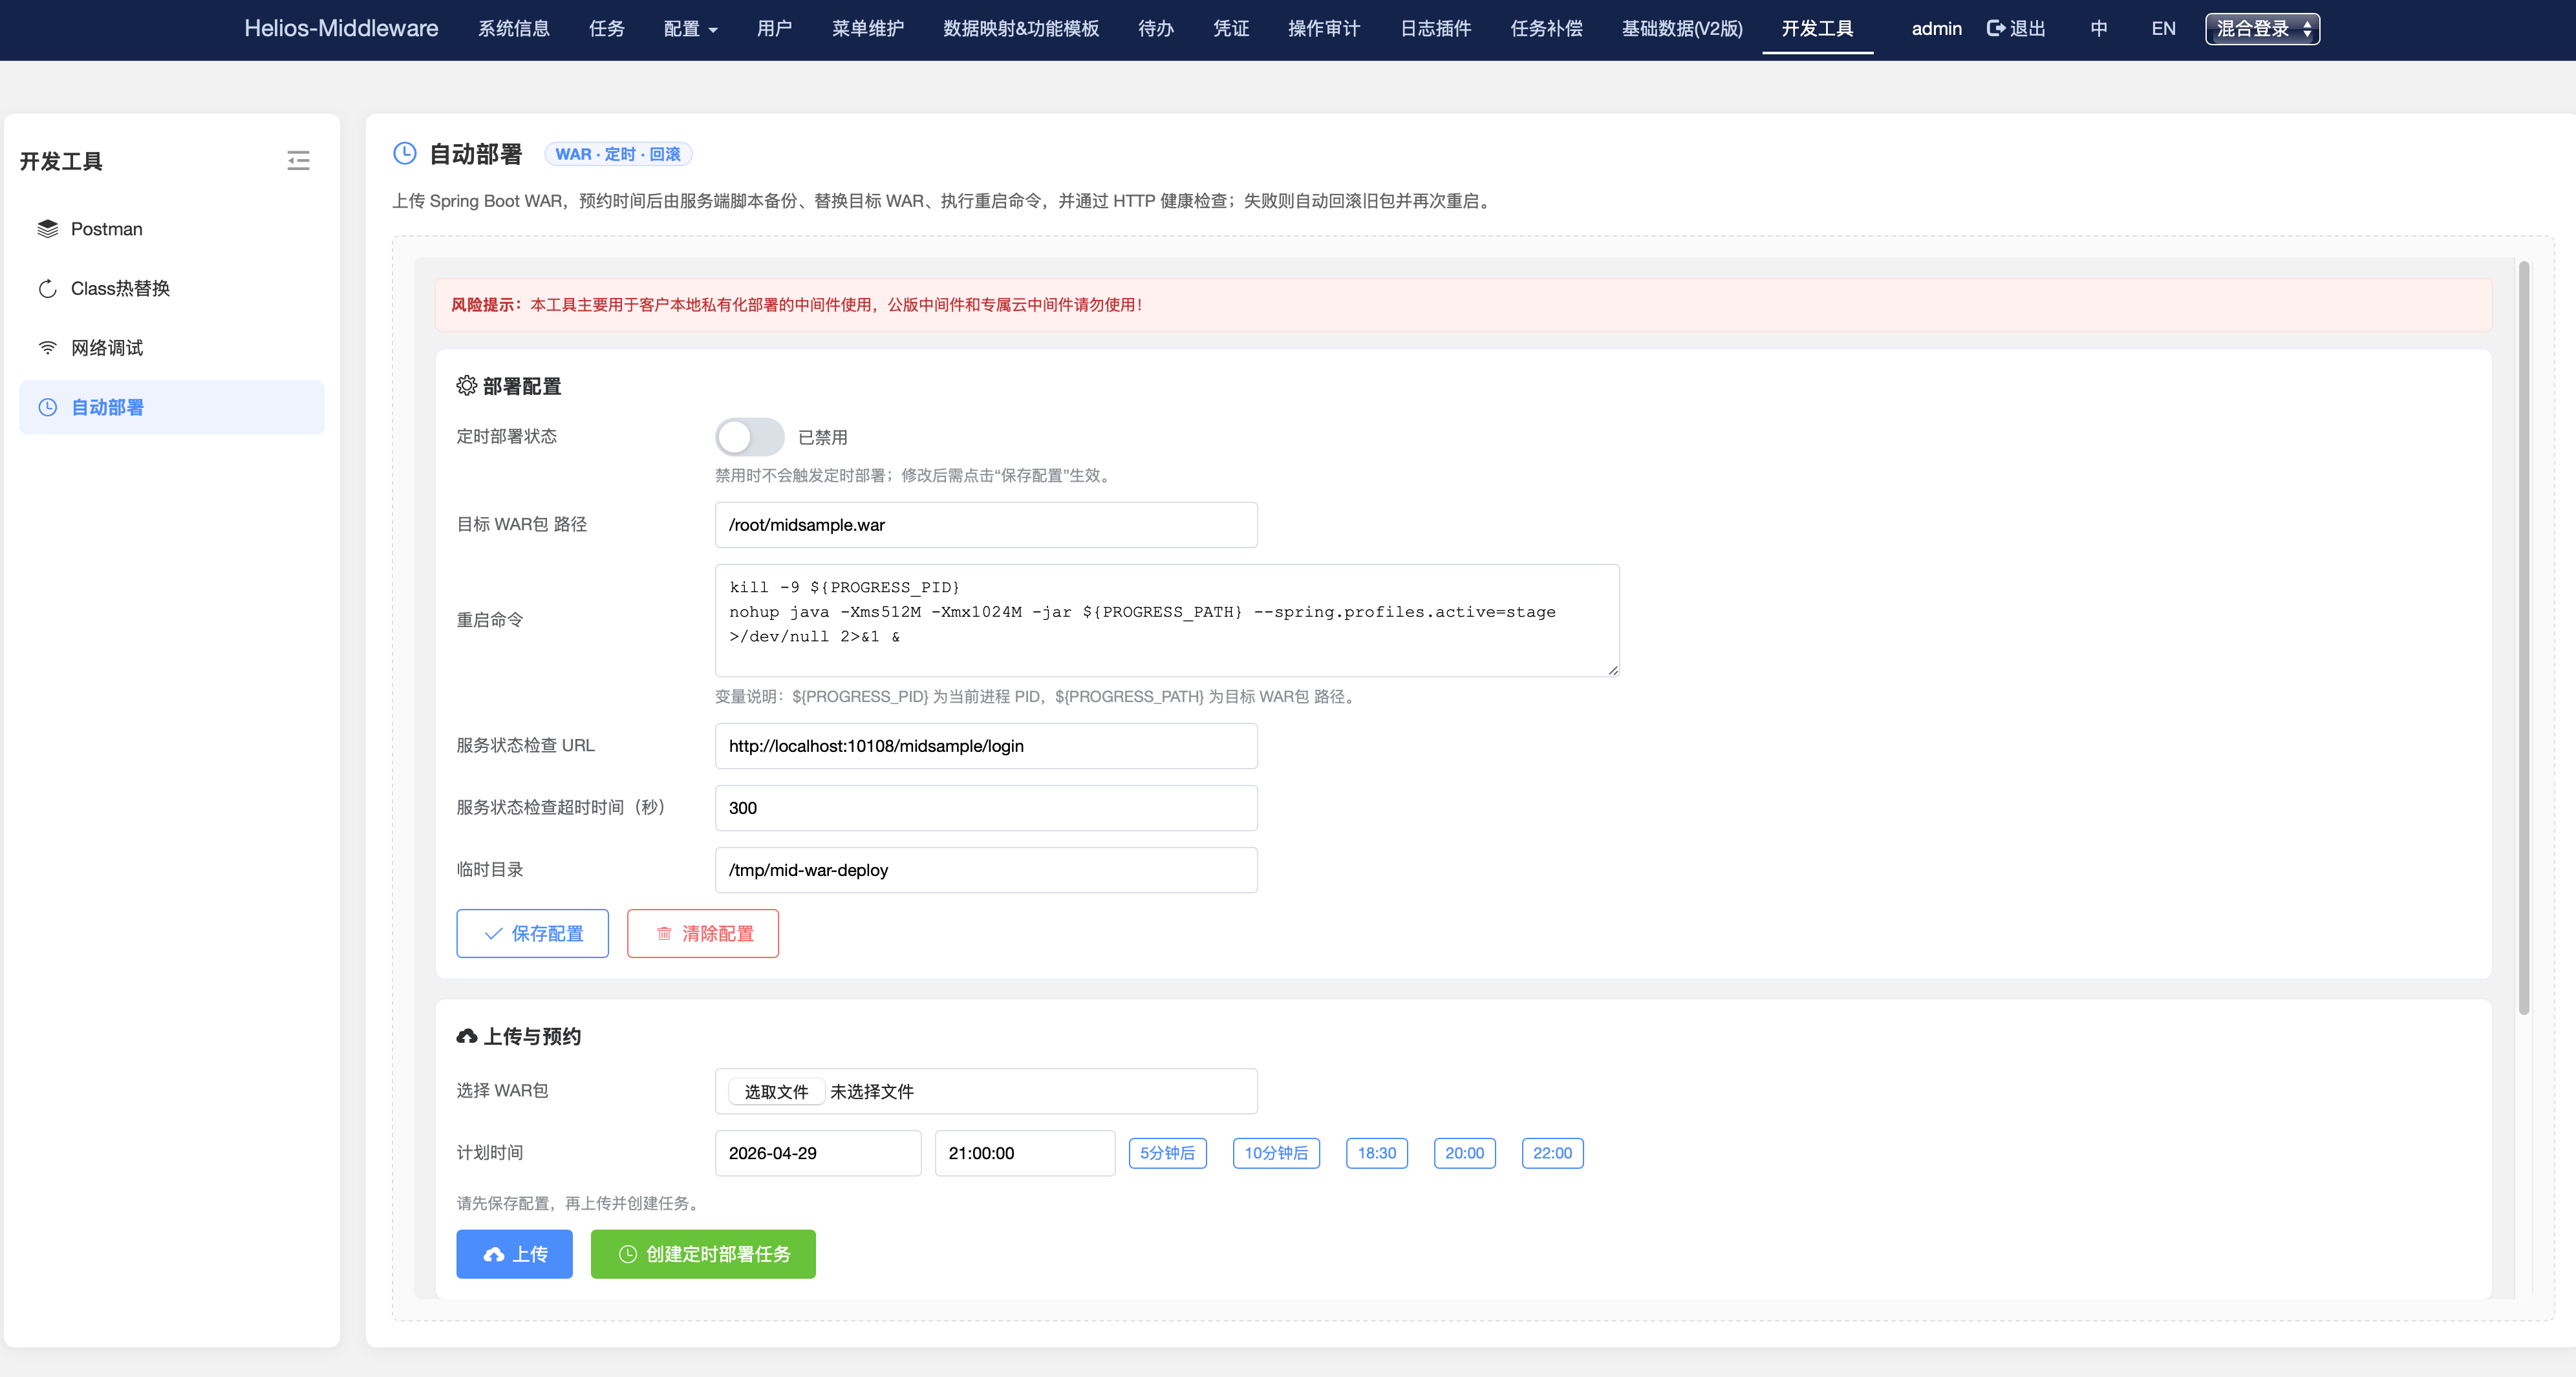This screenshot has width=2576, height=1377.
Task: Collapse the 开发工具 sidebar panel
Action: [298, 160]
